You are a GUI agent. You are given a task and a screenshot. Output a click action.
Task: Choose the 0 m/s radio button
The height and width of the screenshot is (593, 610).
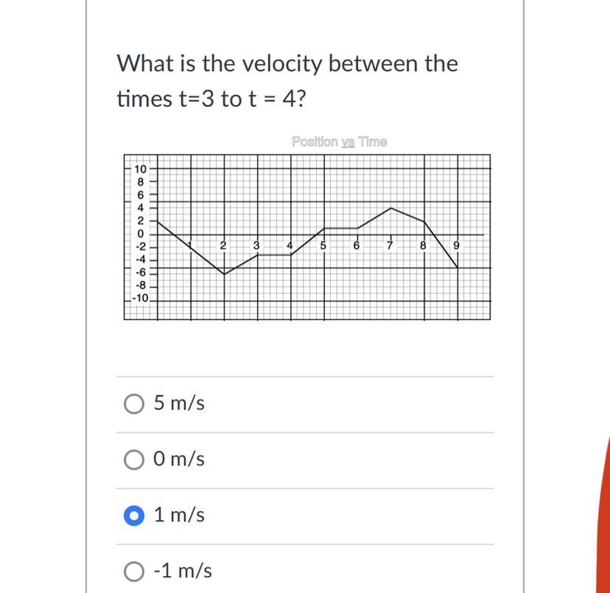coord(134,460)
